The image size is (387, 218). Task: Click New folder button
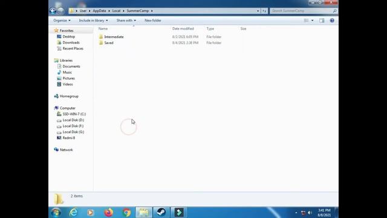pyautogui.click(x=153, y=21)
